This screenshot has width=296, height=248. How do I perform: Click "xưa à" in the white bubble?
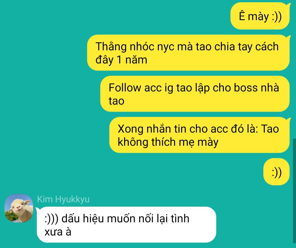click(58, 232)
